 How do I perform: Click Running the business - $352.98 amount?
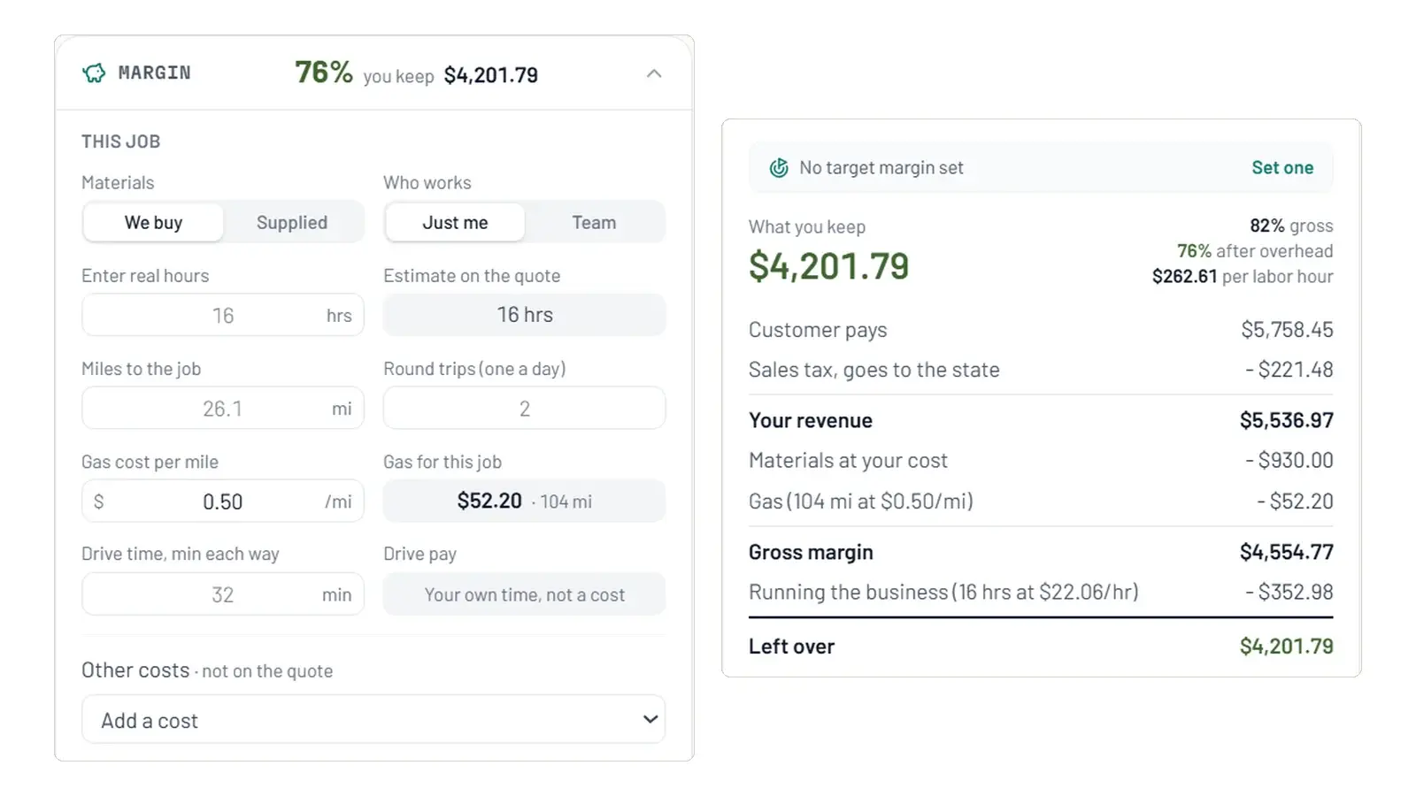click(1289, 592)
